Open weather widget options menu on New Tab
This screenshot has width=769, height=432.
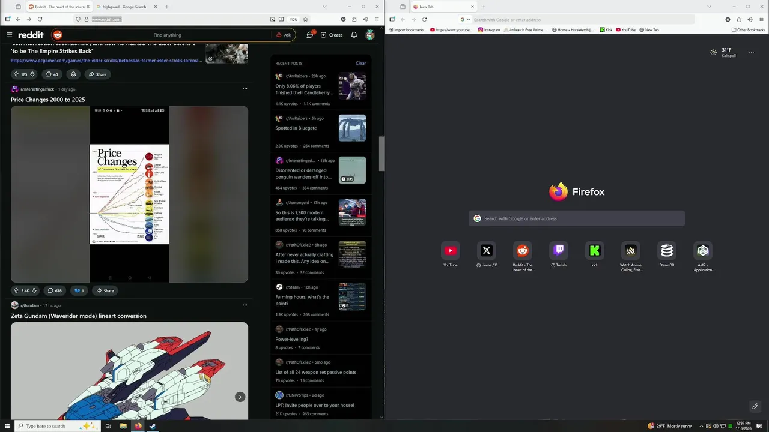(751, 53)
